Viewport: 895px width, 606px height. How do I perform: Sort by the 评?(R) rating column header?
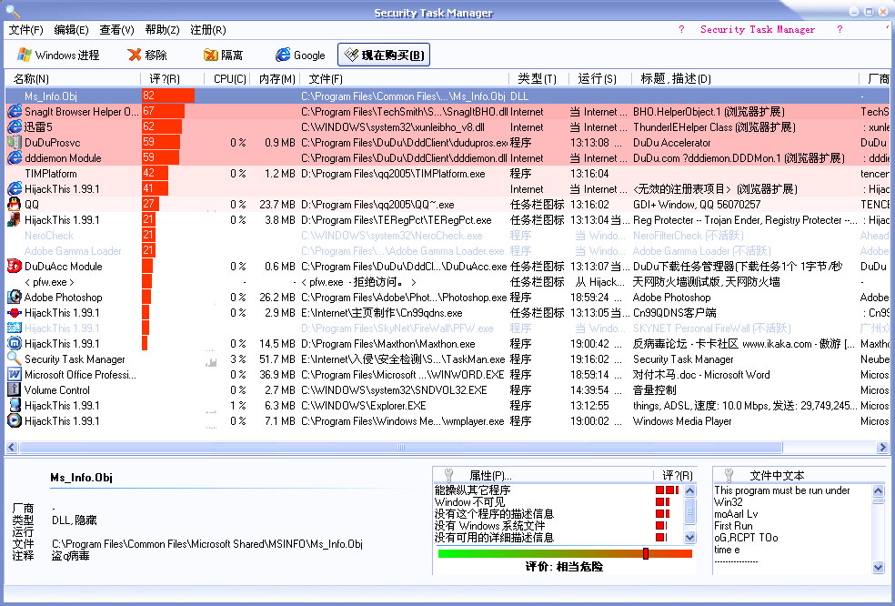coord(172,79)
